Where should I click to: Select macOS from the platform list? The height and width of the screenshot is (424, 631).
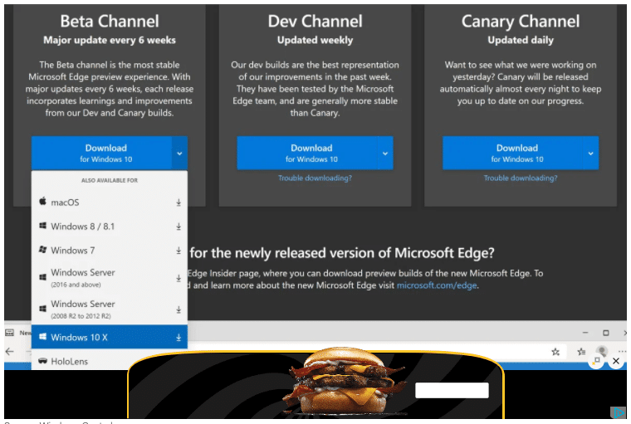click(x=110, y=202)
